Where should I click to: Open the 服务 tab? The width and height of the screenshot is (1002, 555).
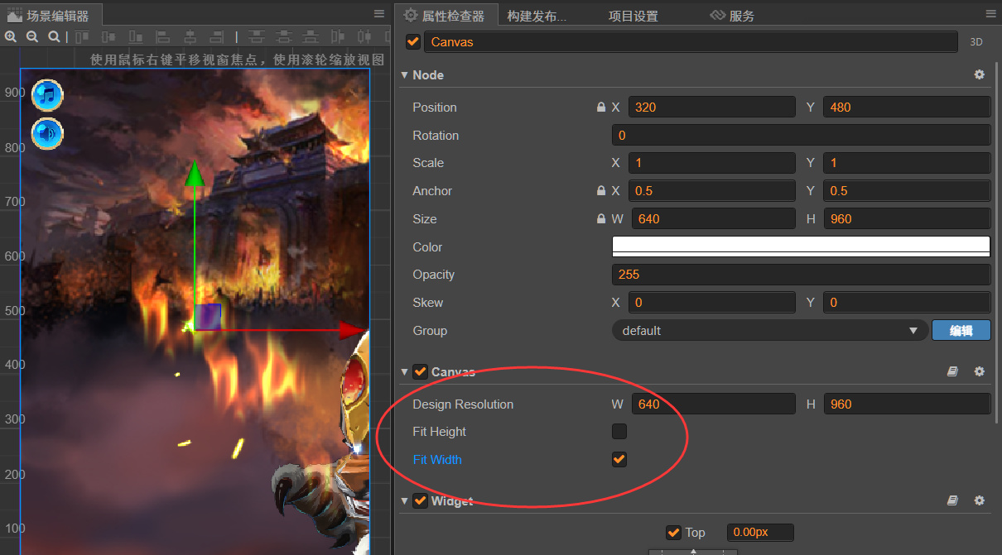pyautogui.click(x=733, y=16)
